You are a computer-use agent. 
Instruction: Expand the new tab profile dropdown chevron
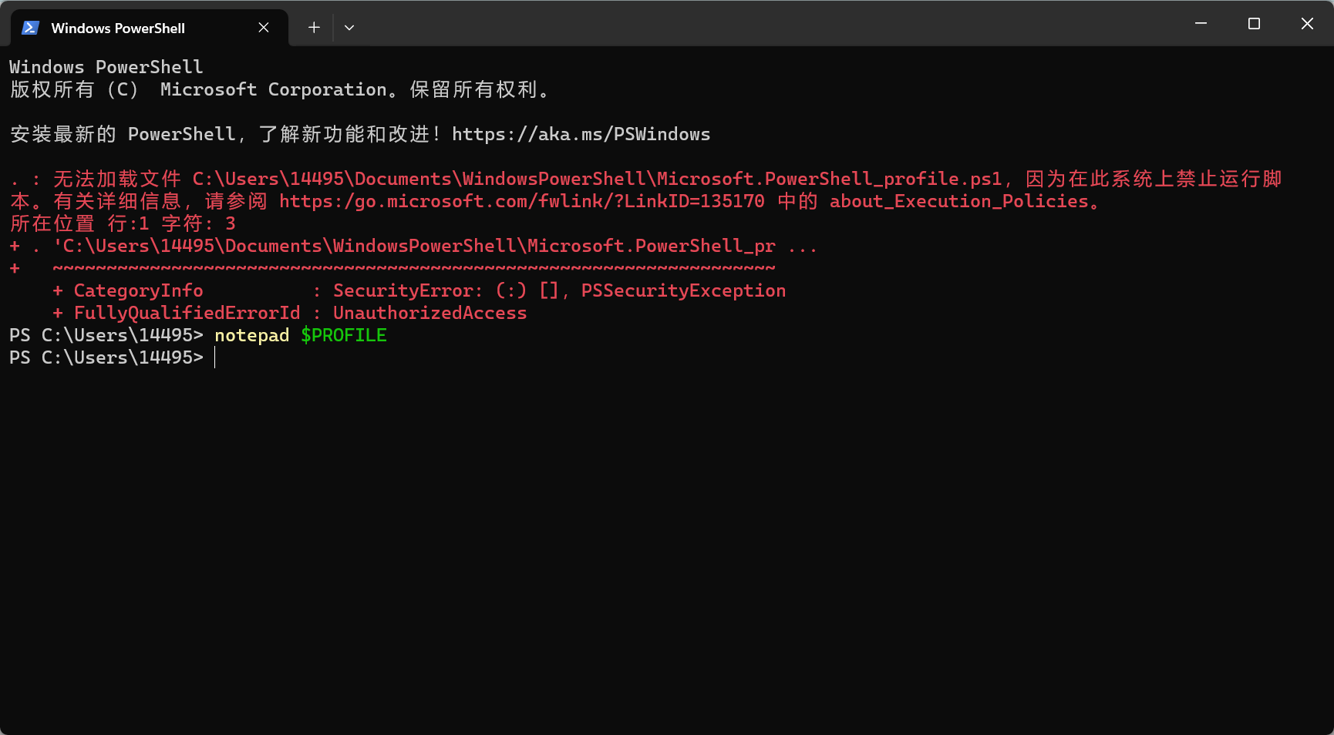coord(349,28)
